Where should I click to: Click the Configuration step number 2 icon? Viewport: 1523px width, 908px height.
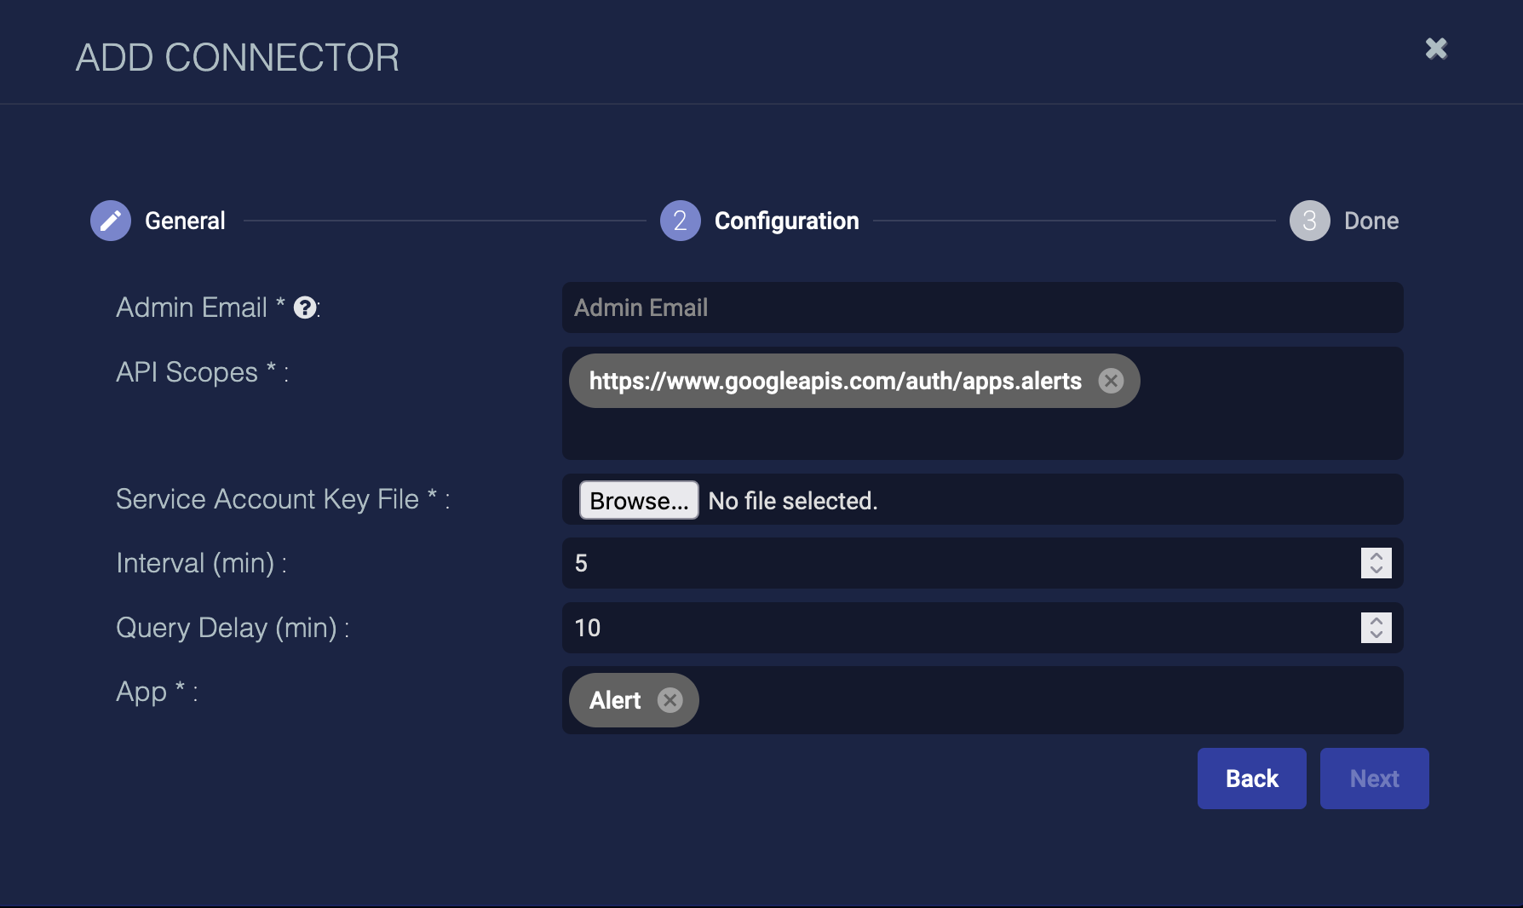click(x=680, y=221)
